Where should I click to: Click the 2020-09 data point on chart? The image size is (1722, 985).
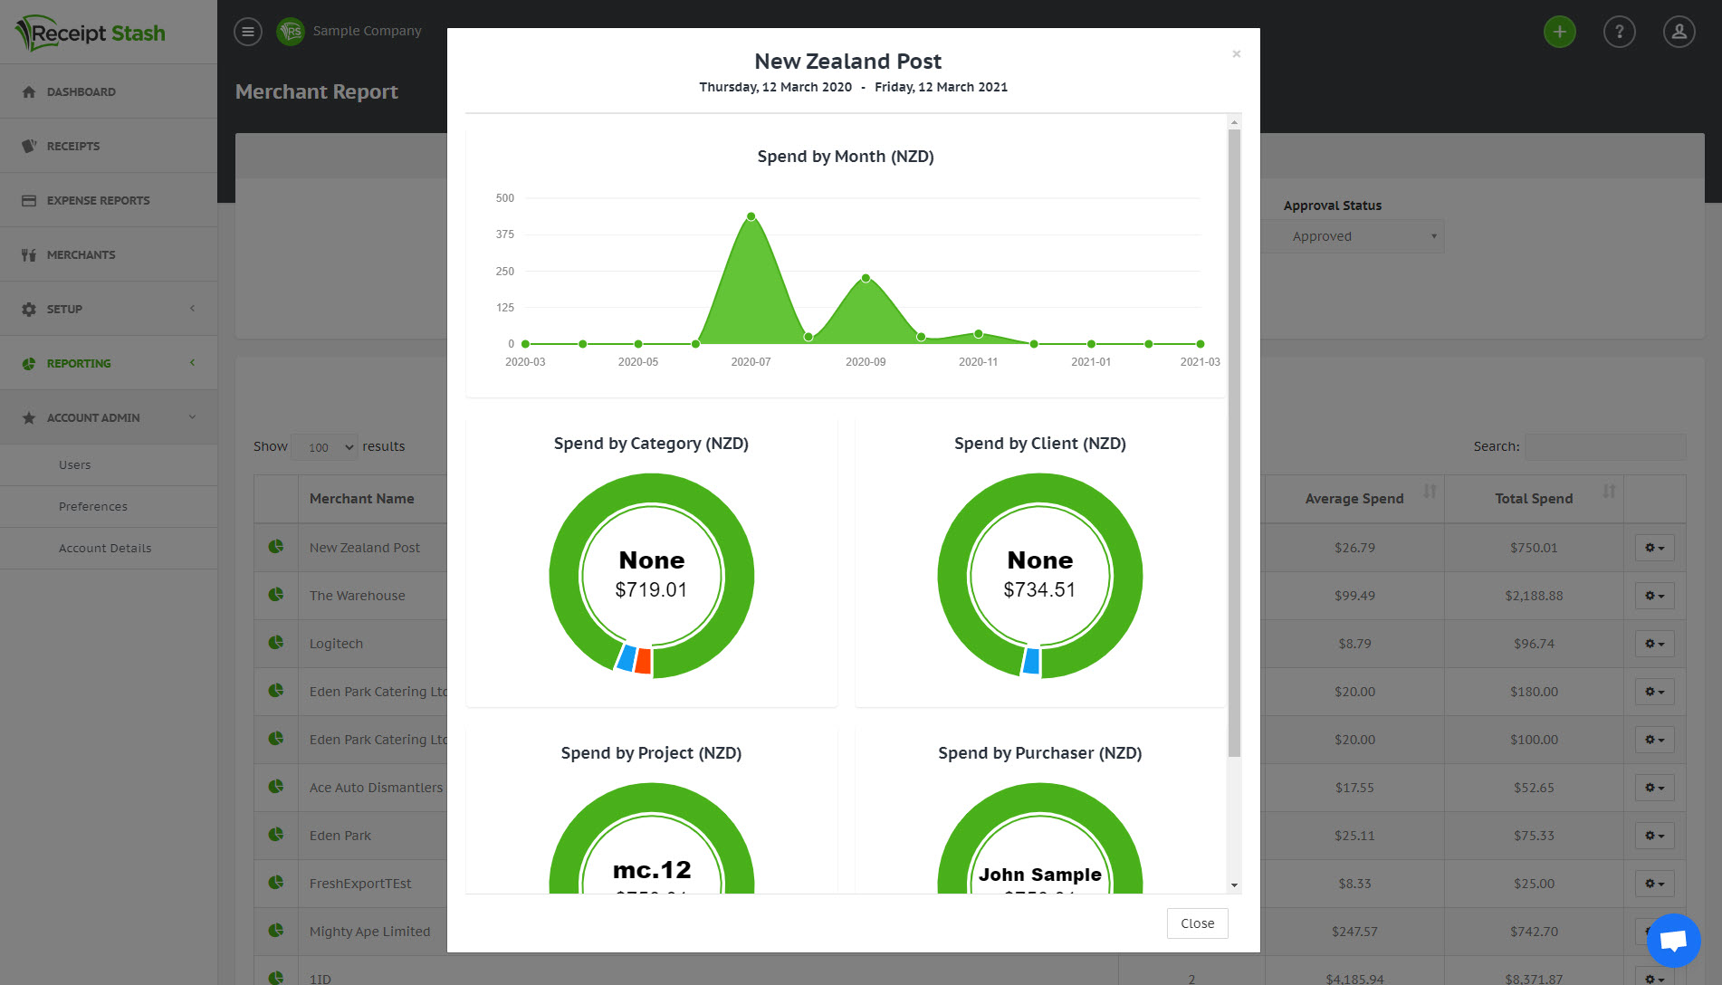pyautogui.click(x=866, y=278)
